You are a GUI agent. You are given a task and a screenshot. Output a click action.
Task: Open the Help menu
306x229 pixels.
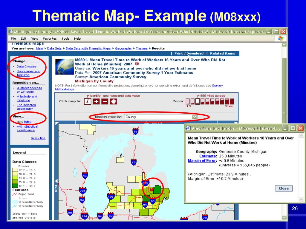click(77, 38)
